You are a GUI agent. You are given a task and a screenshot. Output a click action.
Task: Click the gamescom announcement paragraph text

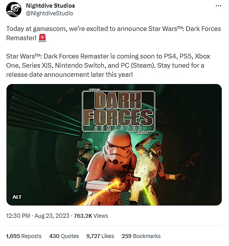pos(113,34)
